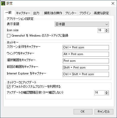Open the 表示言語 language dropdown
The image size is (117, 118).
pyautogui.click(x=82, y=24)
